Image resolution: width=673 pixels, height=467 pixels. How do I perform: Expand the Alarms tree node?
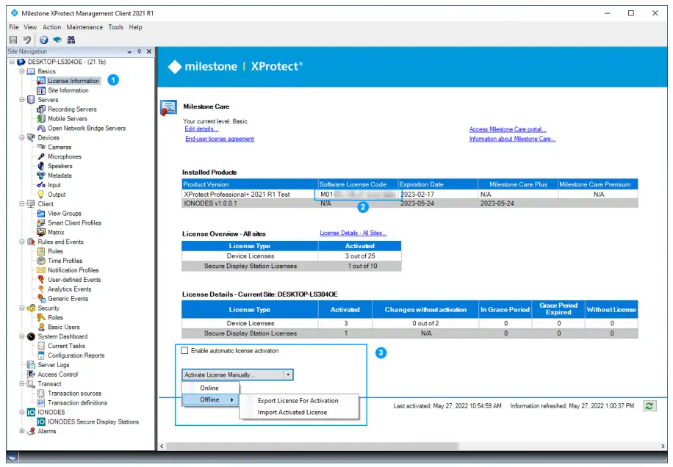pyautogui.click(x=22, y=432)
